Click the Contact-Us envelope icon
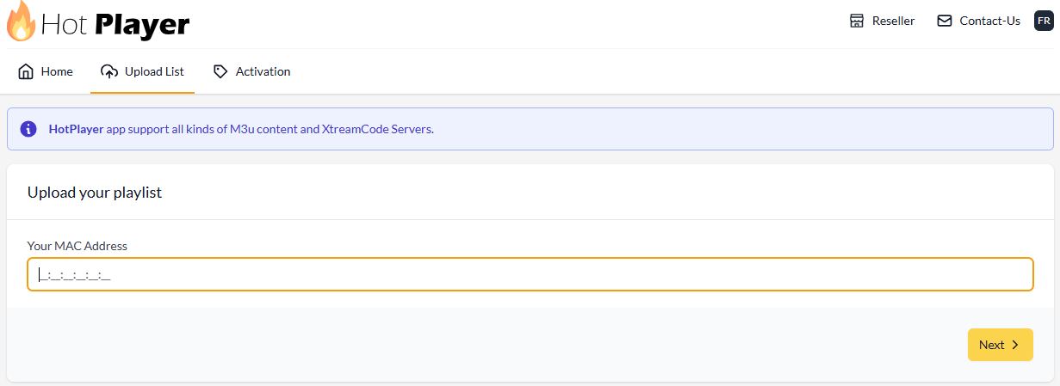The width and height of the screenshot is (1060, 386). coord(945,21)
